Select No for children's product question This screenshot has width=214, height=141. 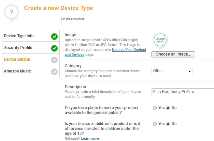coord(168,124)
